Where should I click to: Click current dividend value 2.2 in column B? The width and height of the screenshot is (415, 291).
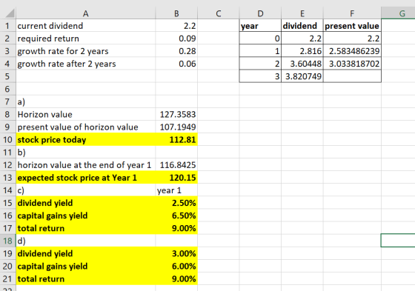click(x=176, y=26)
